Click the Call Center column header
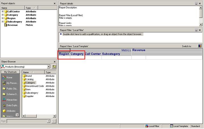Viewport: 204px width, 129px height. [x=93, y=54]
